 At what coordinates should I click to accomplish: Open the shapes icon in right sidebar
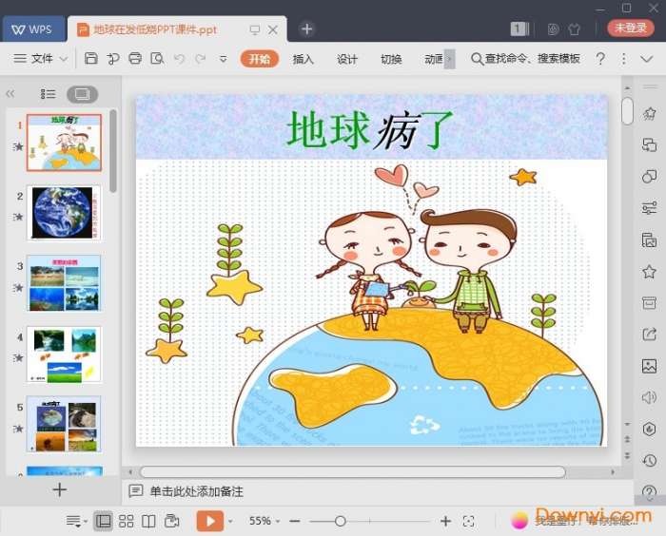pyautogui.click(x=649, y=176)
